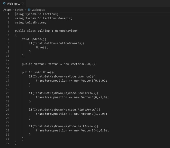This screenshot has height=148, width=170.
Task: Open the Scripts breadcrumb
Action: coord(19,10)
